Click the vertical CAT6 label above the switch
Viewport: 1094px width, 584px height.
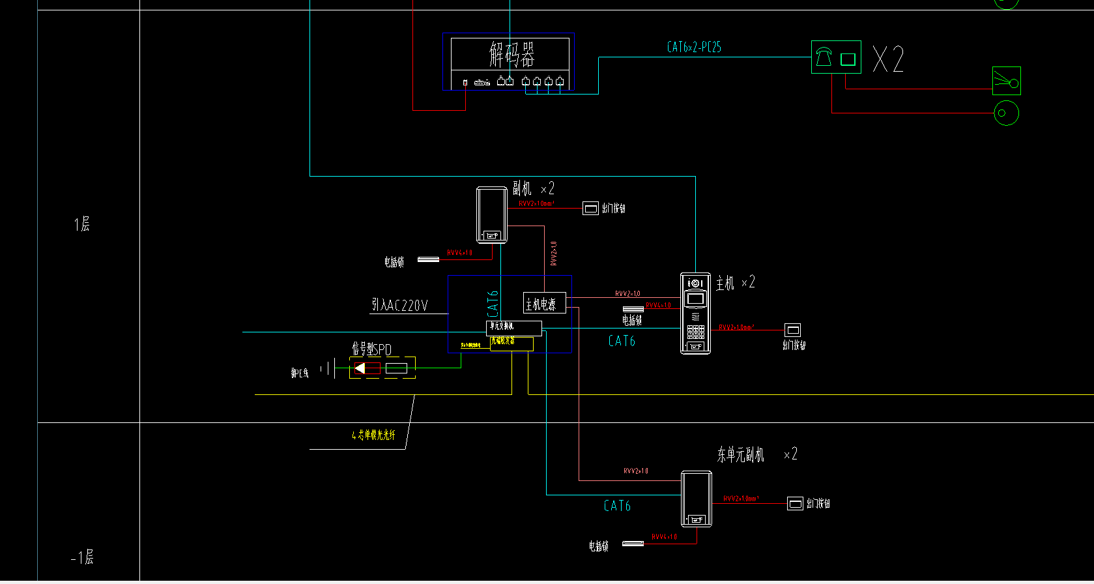pos(493,304)
